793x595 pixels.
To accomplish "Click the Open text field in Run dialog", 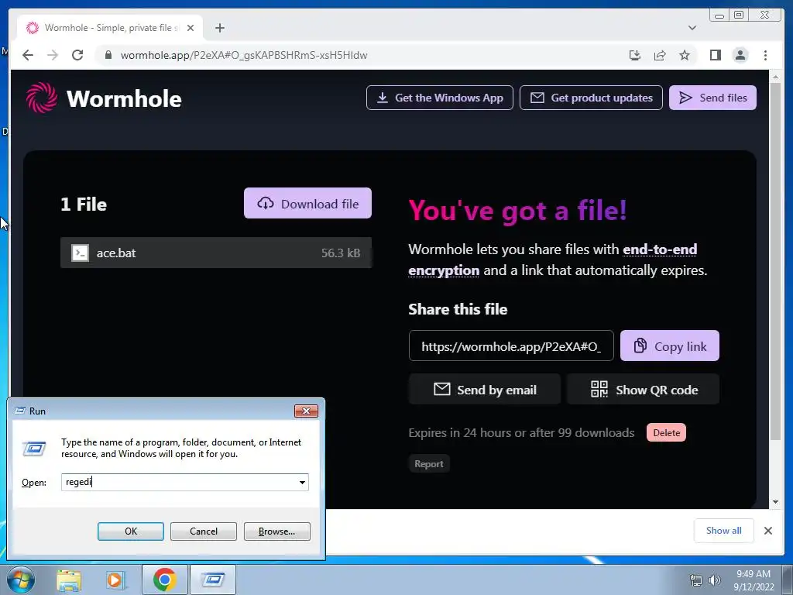I will coord(179,482).
